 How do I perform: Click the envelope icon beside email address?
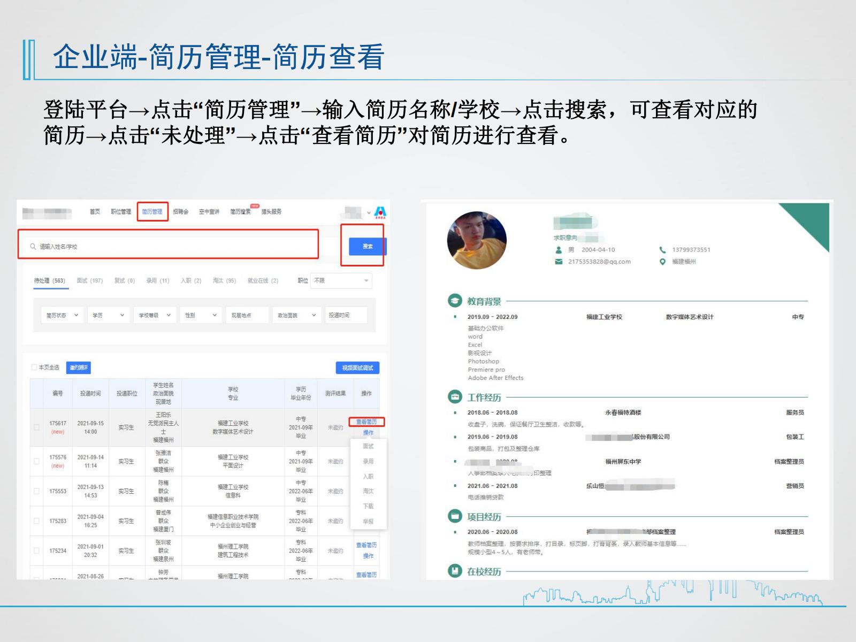pos(559,262)
